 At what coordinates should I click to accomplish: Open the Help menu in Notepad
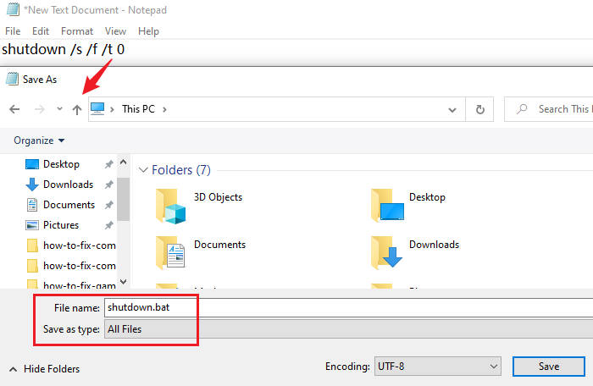coord(148,31)
